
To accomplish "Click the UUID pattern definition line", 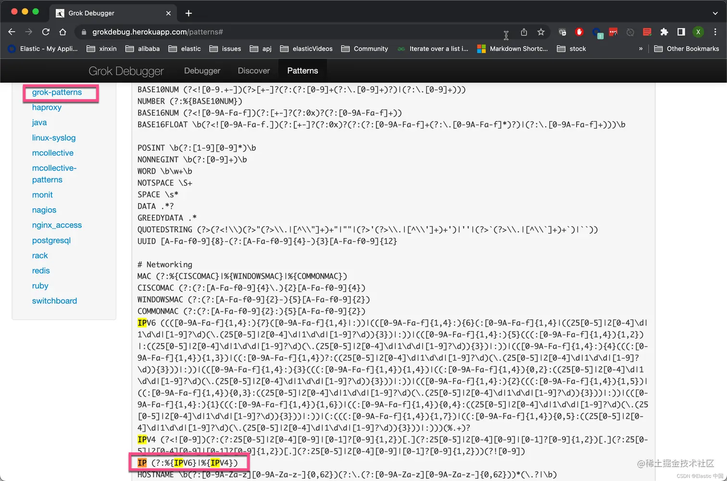I will pos(267,241).
